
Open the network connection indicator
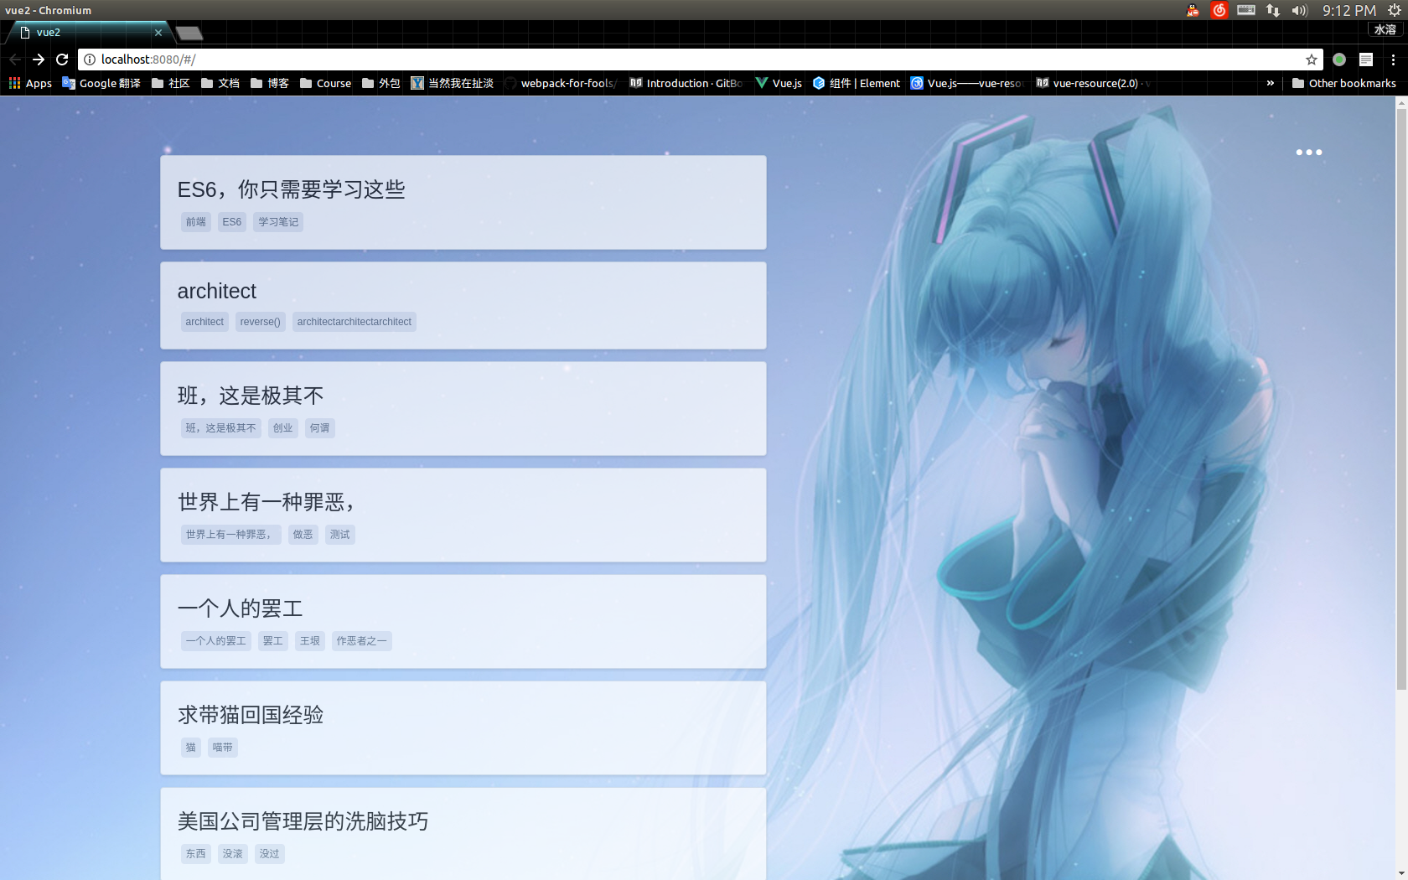click(x=1273, y=10)
